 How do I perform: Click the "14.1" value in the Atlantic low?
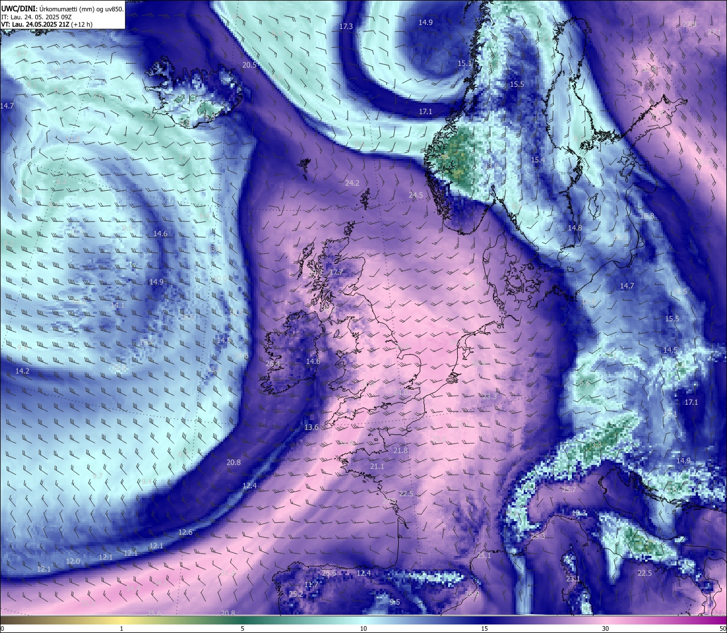coord(118,305)
